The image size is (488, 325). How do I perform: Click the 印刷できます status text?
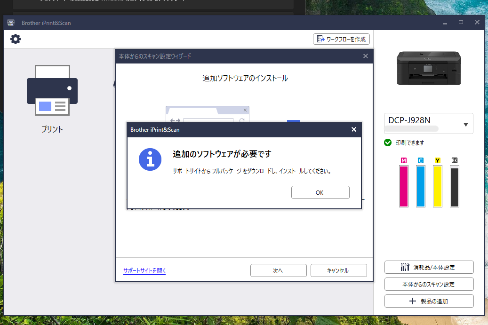click(409, 143)
